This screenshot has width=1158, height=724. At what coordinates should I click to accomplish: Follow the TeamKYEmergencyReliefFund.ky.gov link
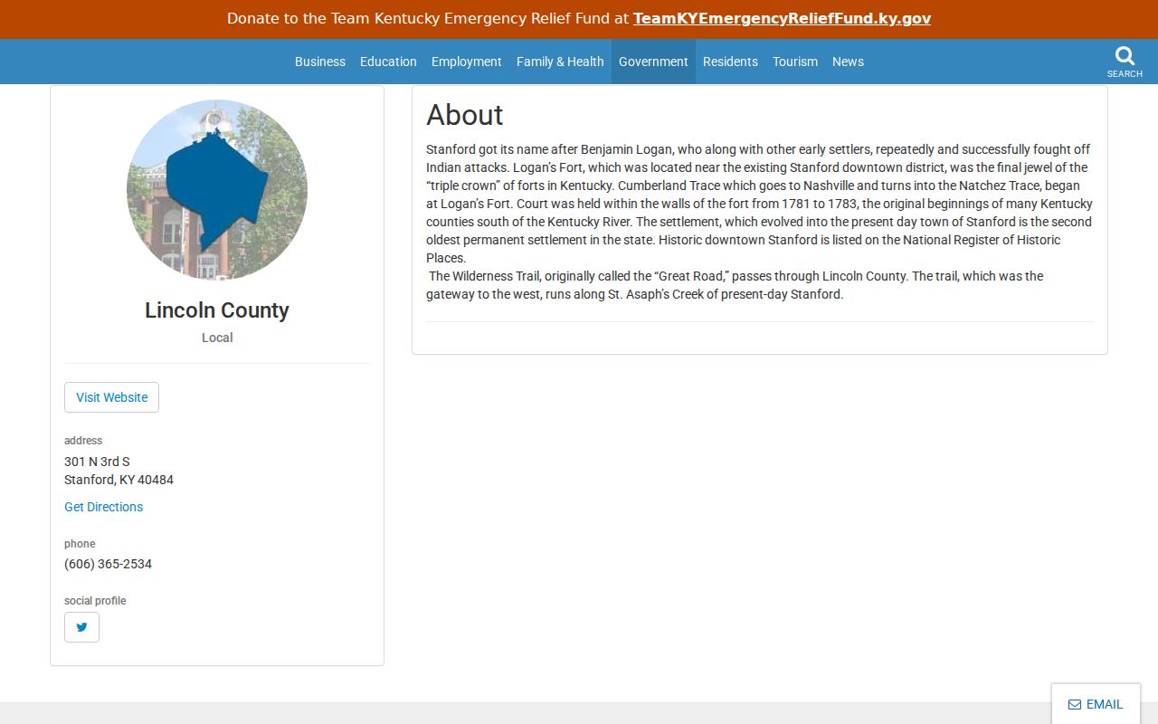point(782,19)
